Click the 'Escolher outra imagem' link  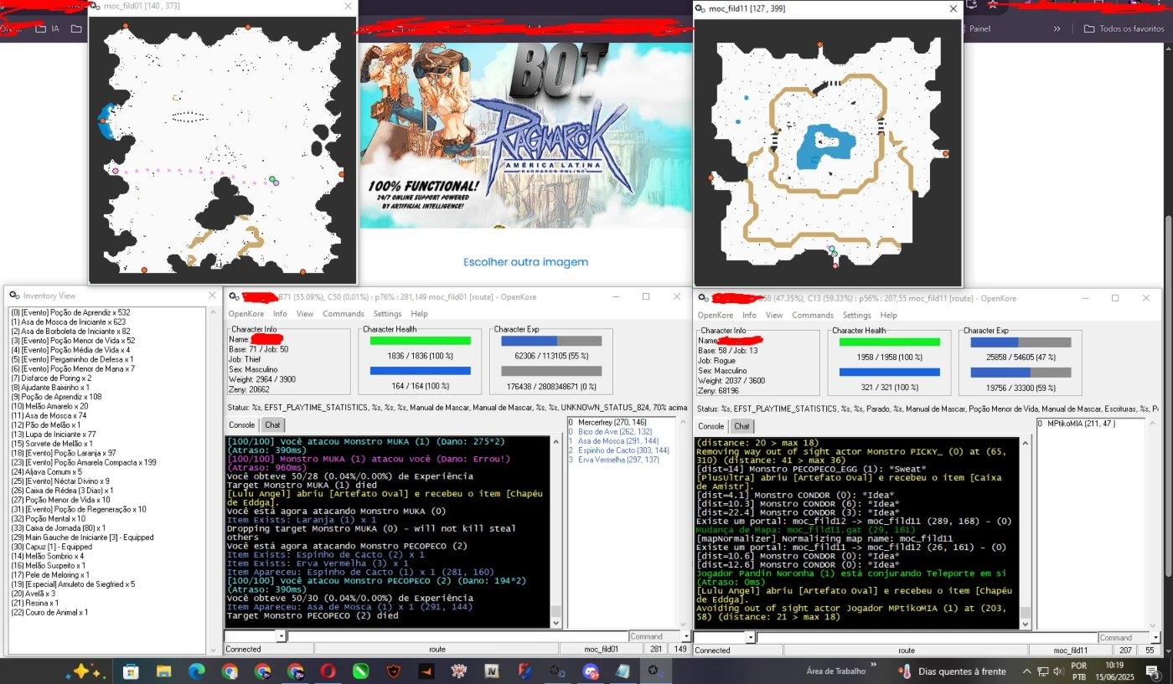click(x=526, y=262)
